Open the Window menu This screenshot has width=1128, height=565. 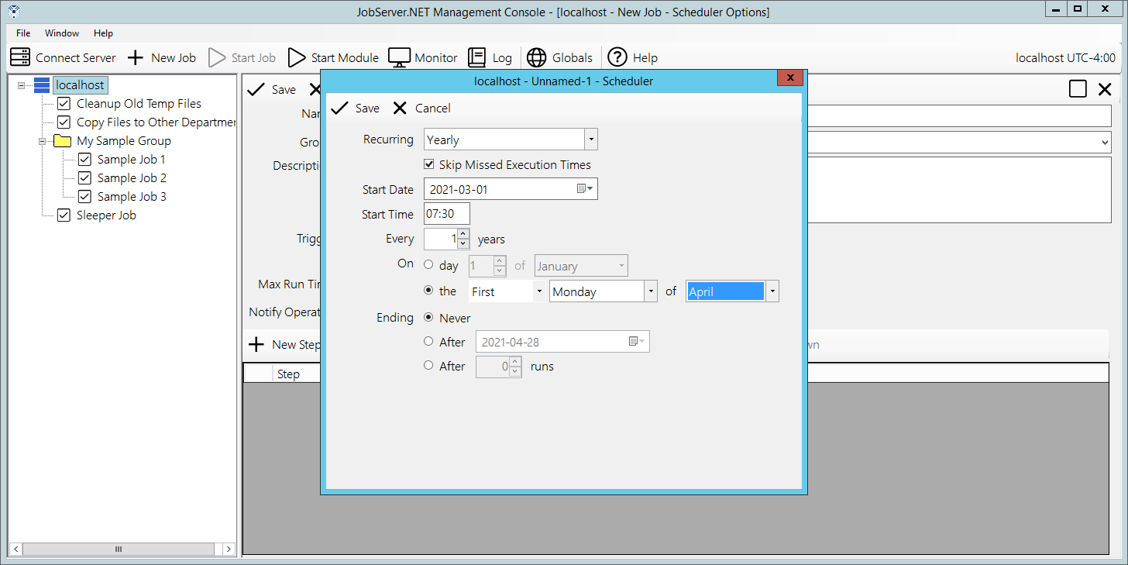pos(62,33)
